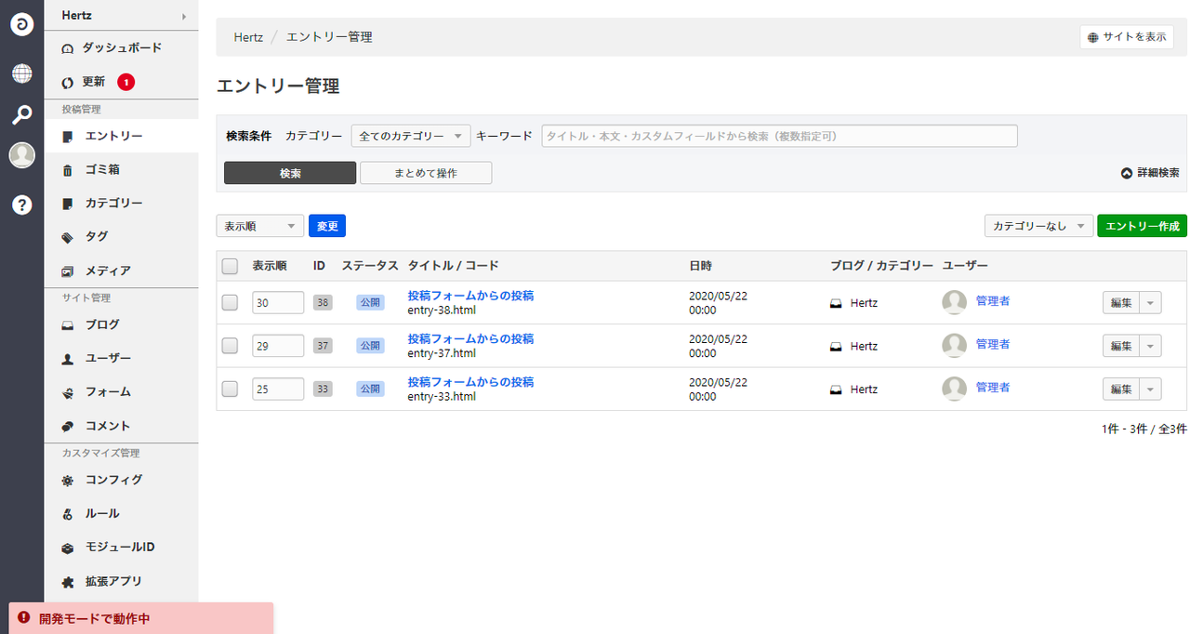Open the タグ tag menu item
Screen dimensions: 1190x634
point(97,237)
